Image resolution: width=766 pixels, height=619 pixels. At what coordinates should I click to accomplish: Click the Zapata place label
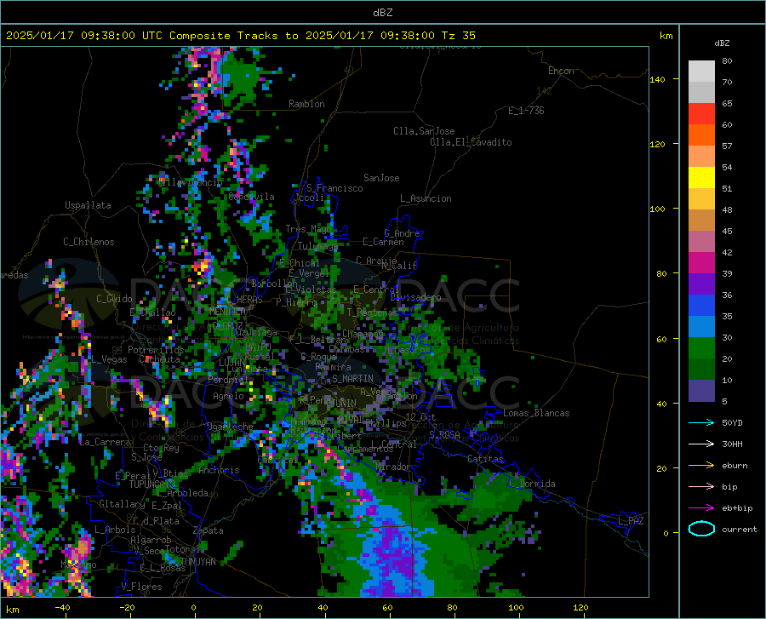pyautogui.click(x=209, y=530)
